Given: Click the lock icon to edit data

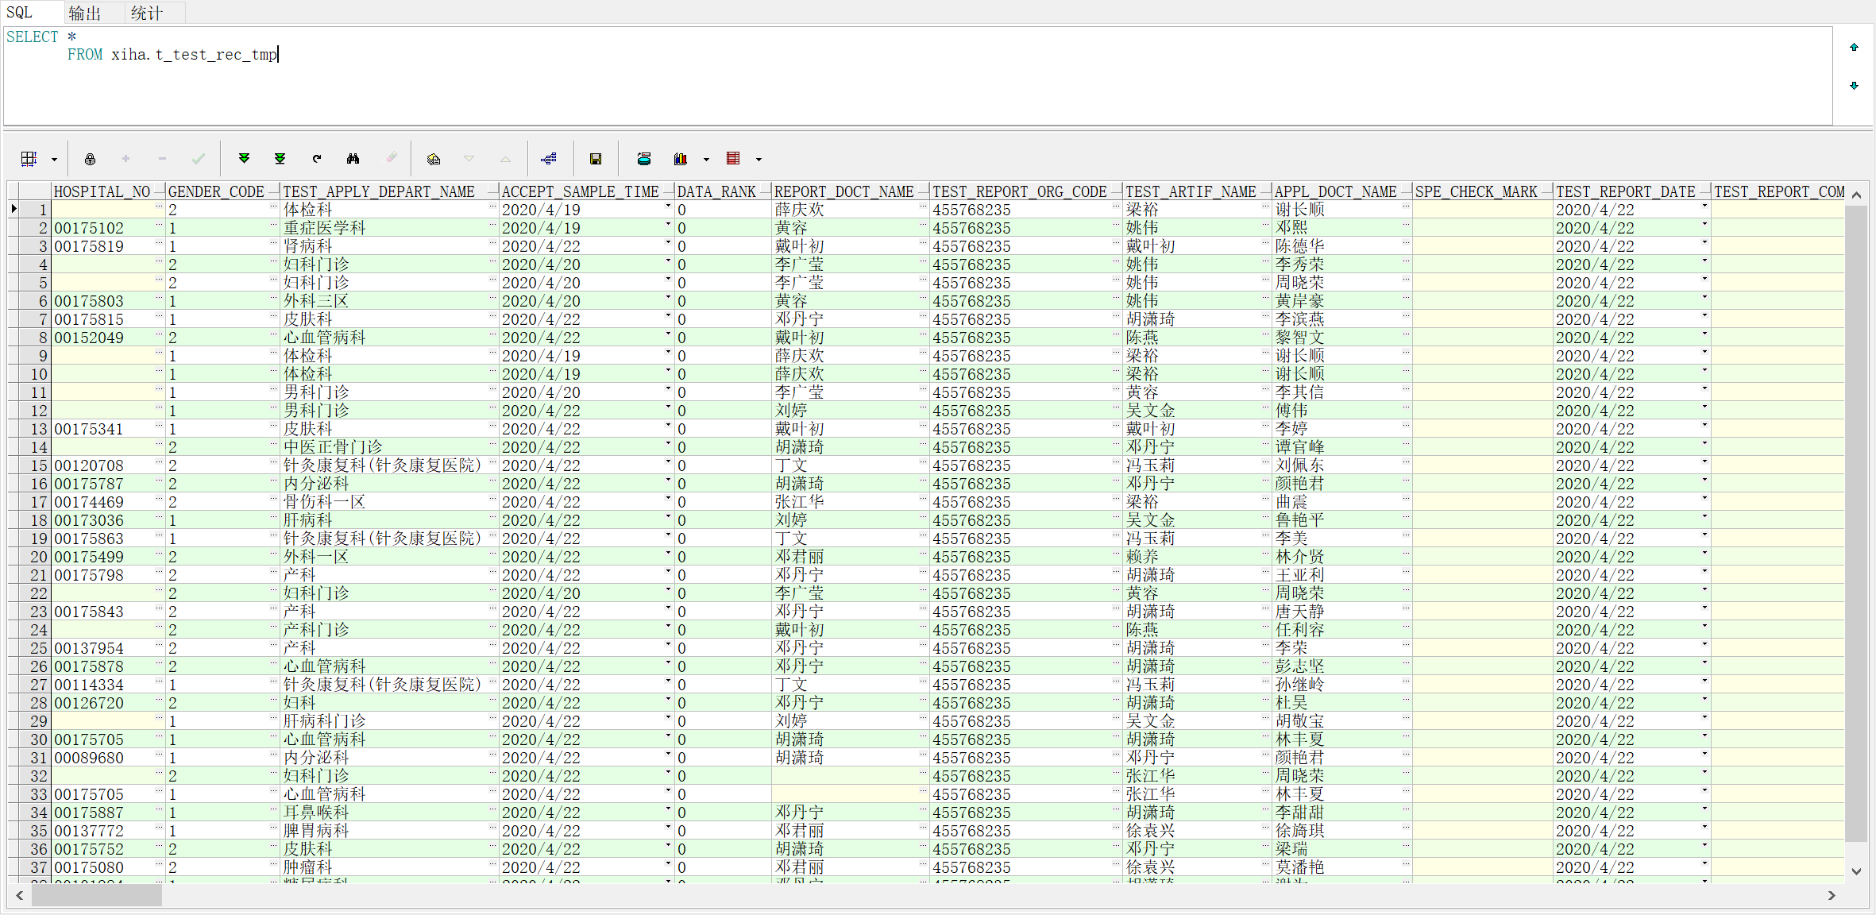Looking at the screenshot, I should [90, 159].
